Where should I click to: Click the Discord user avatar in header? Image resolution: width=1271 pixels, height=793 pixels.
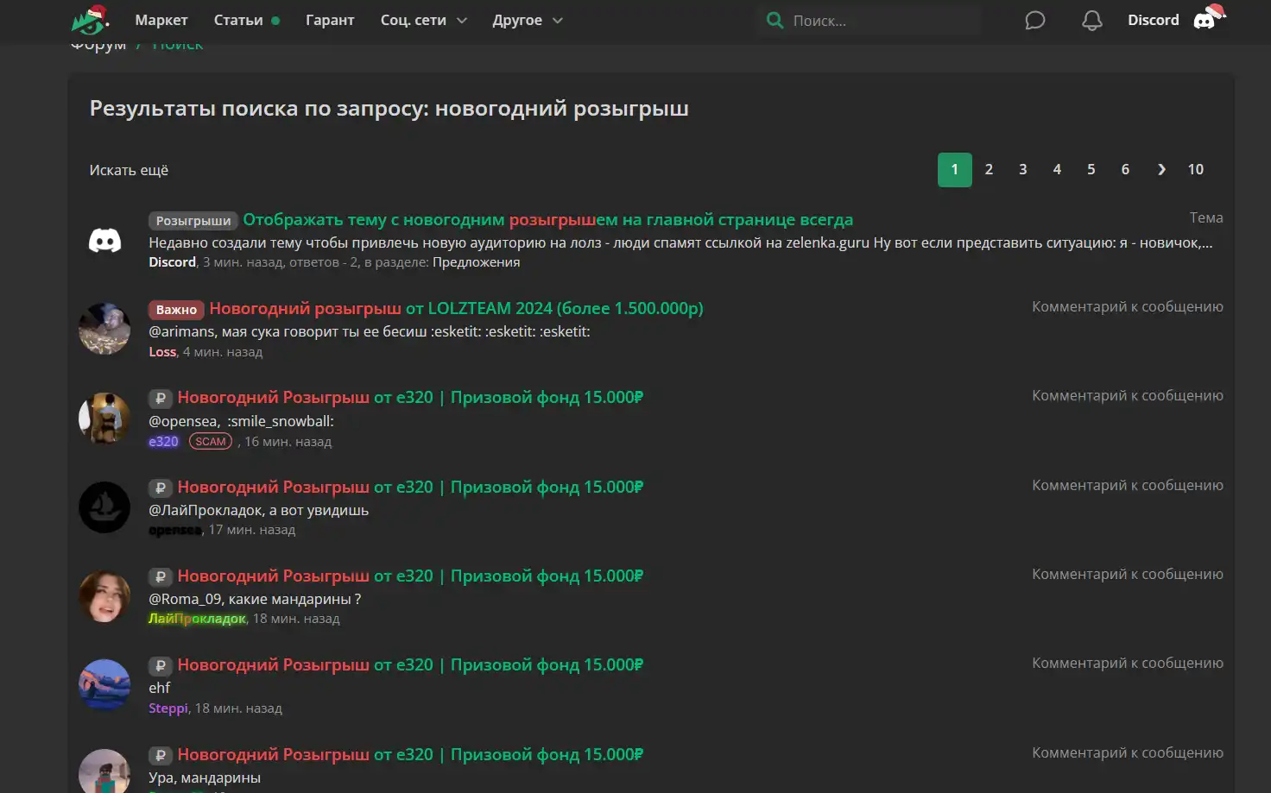[x=1208, y=18]
